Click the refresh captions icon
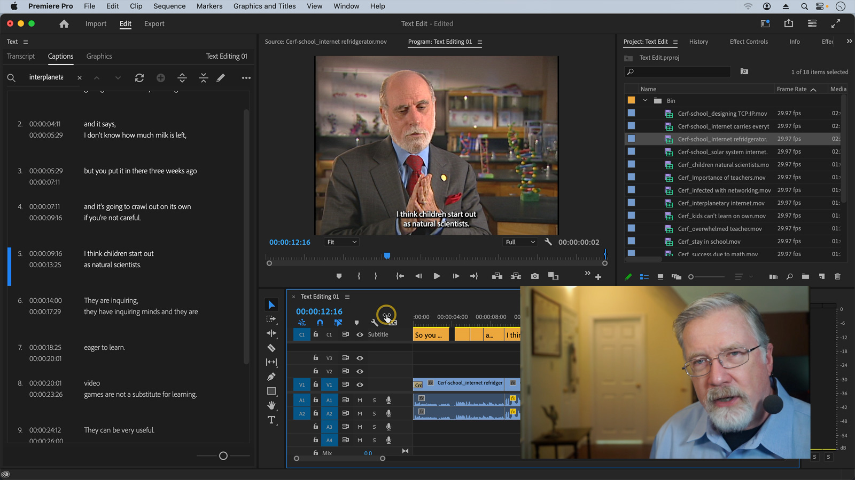The height and width of the screenshot is (480, 855). tap(139, 78)
